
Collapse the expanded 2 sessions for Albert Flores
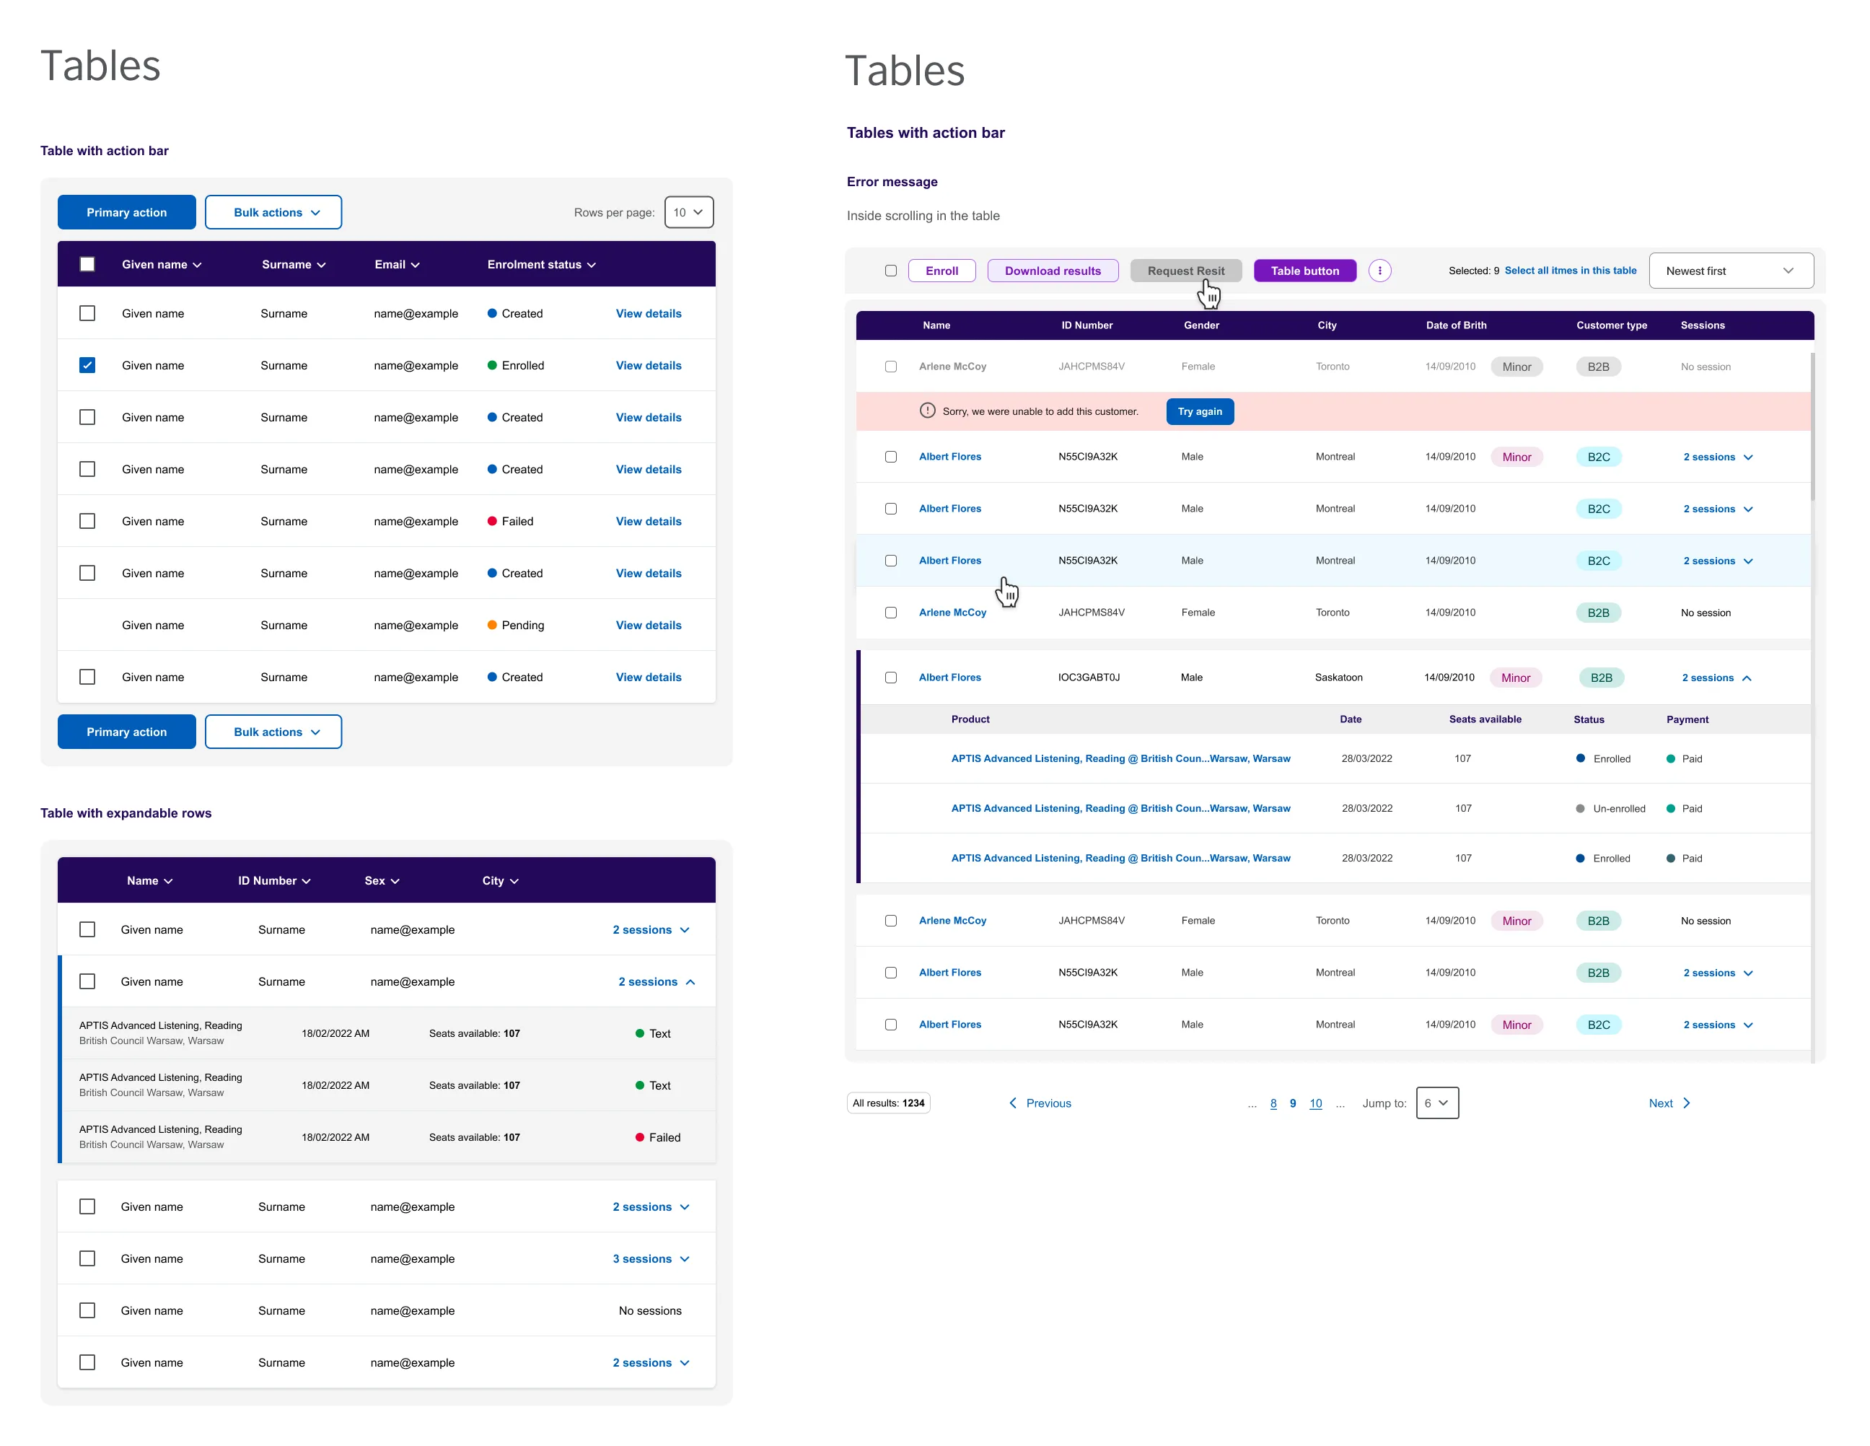click(x=1717, y=678)
